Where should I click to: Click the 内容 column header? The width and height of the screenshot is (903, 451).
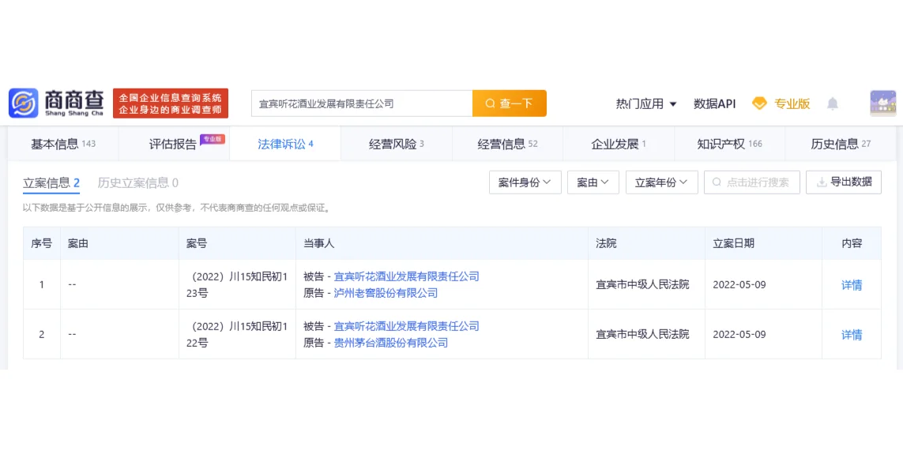pos(852,243)
